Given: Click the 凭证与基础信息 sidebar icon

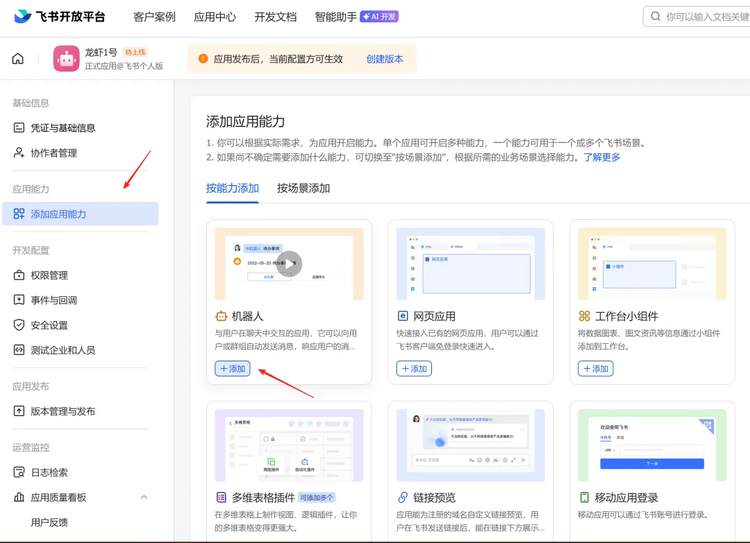Looking at the screenshot, I should coord(19,128).
